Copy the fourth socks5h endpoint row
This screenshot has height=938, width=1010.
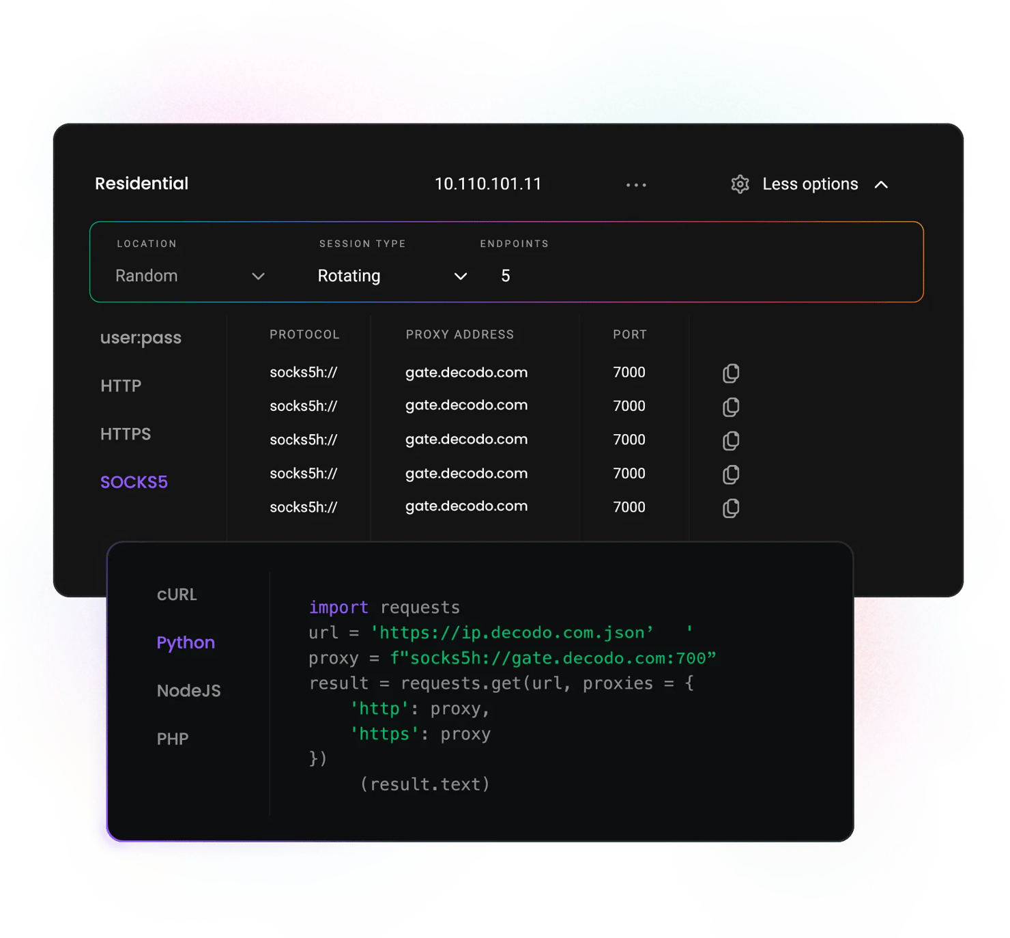click(x=731, y=474)
